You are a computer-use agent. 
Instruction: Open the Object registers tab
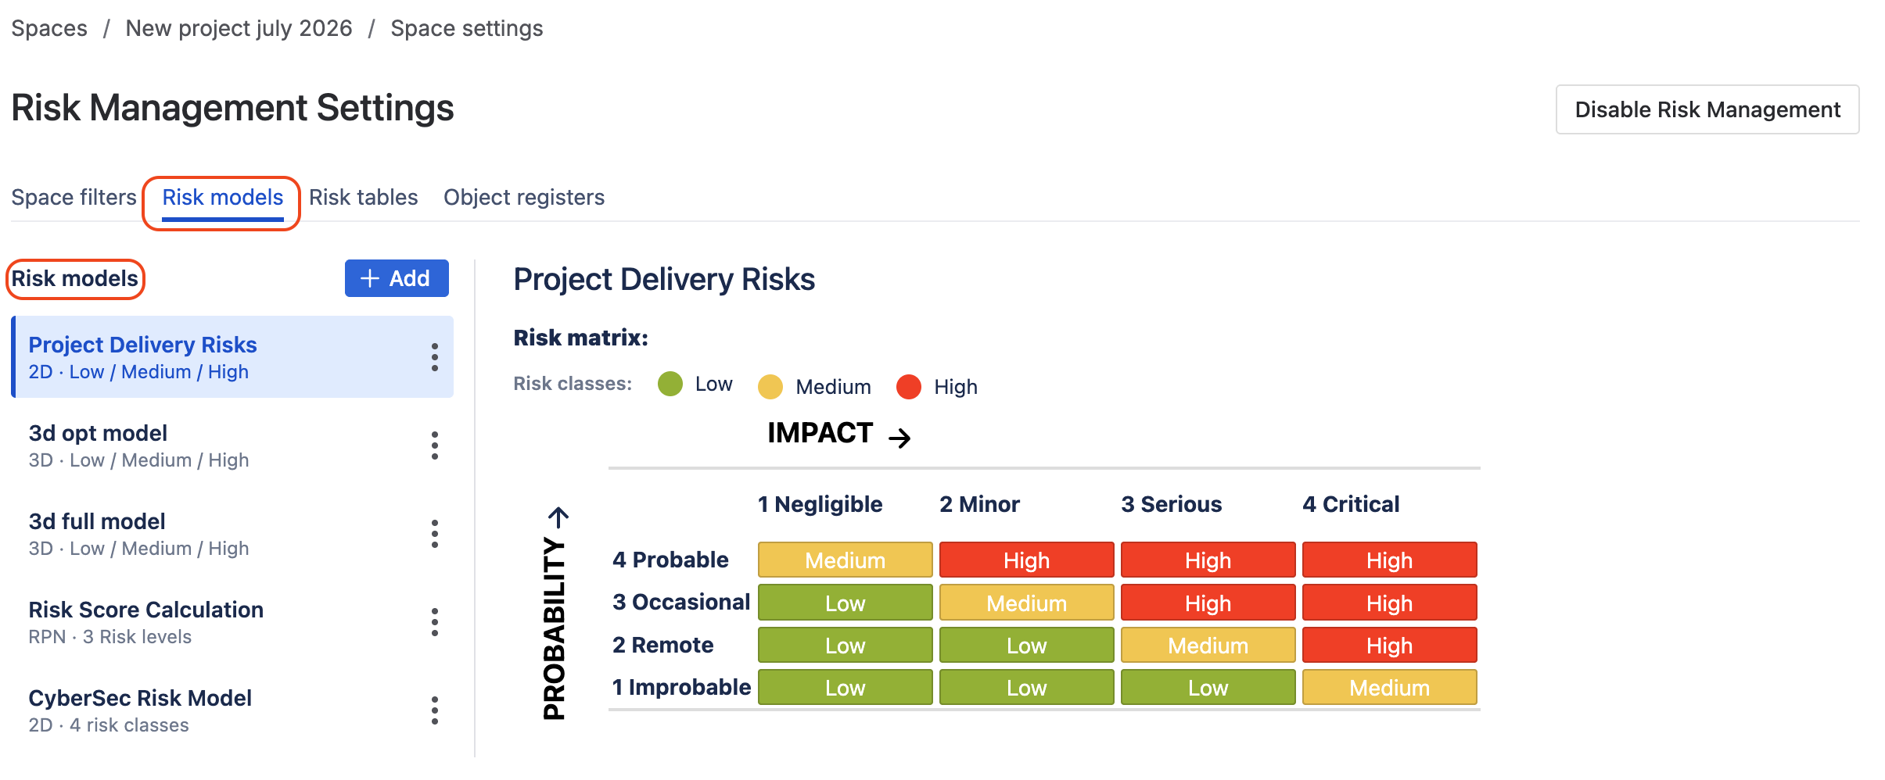tap(524, 197)
